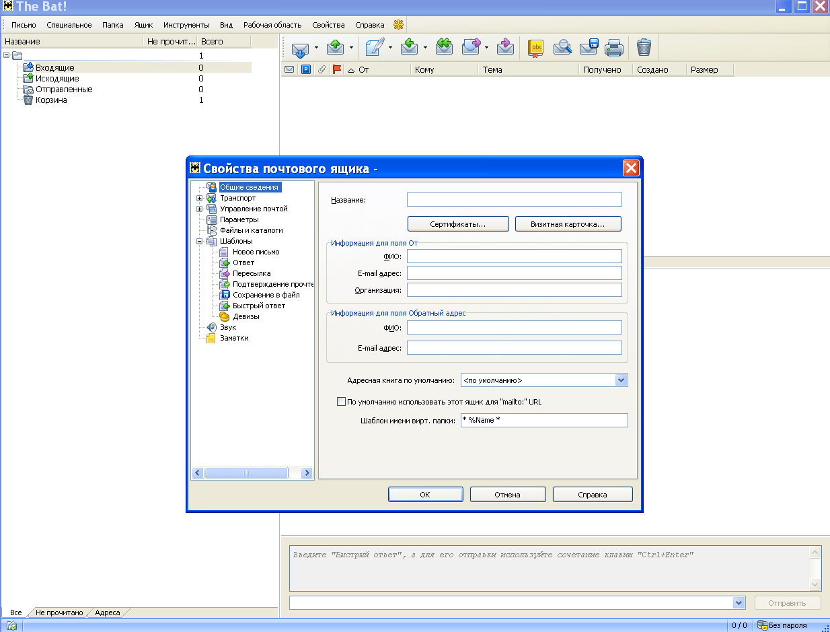
Task: Open the Инструменты menu
Action: point(186,25)
